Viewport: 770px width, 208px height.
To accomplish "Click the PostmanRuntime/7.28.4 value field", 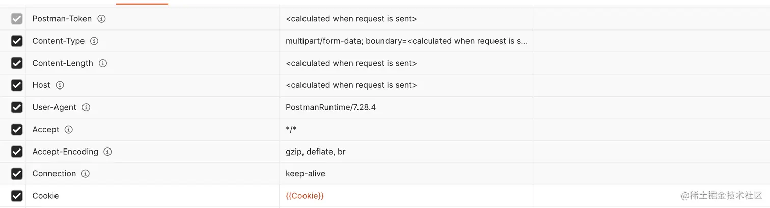I will click(x=406, y=107).
